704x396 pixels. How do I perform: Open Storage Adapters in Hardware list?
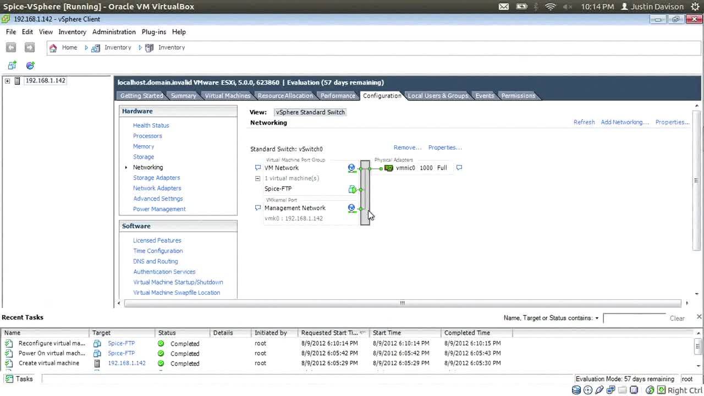156,178
